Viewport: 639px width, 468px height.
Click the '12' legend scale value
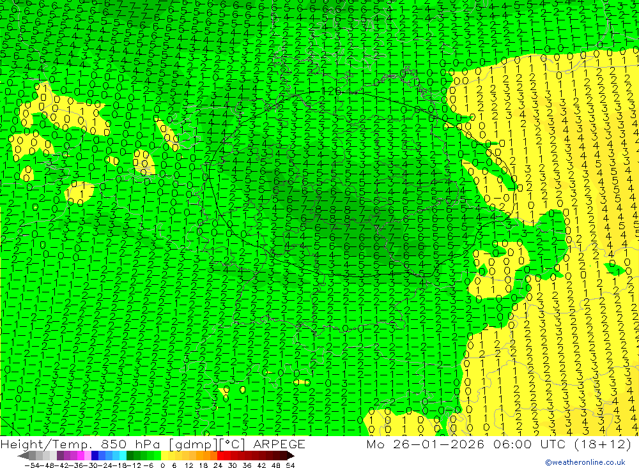(x=189, y=465)
